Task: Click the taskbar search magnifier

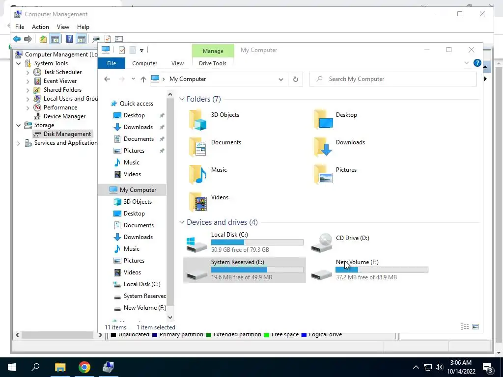Action: [x=35, y=367]
